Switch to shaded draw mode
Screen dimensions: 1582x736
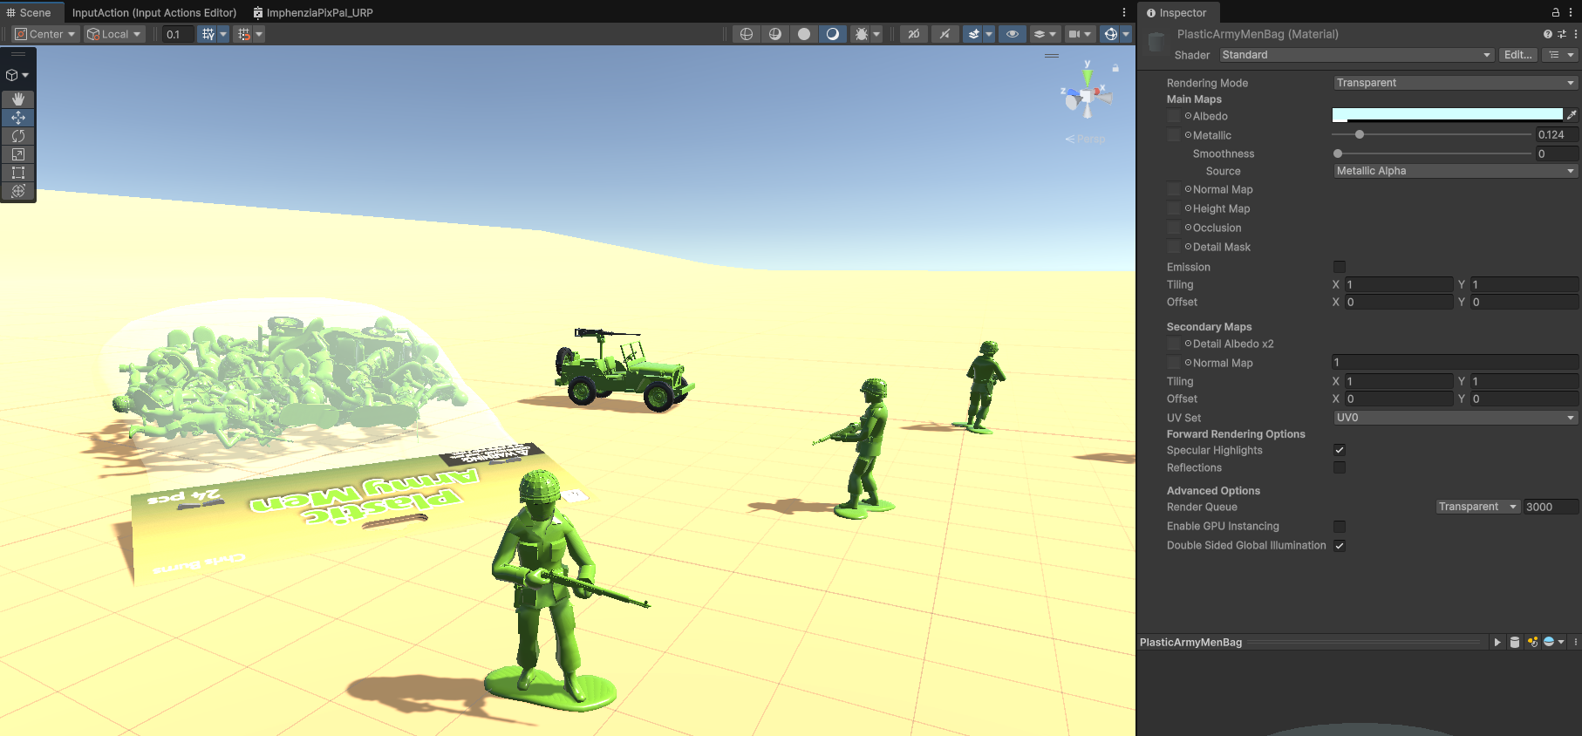[833, 34]
